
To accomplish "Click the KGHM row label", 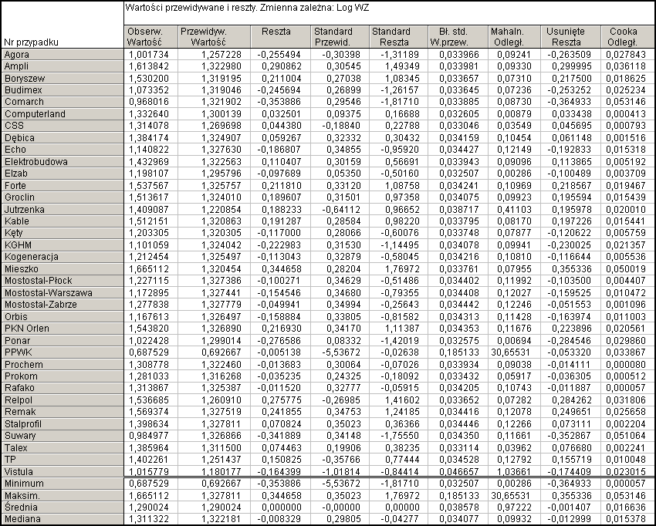I will coord(63,244).
